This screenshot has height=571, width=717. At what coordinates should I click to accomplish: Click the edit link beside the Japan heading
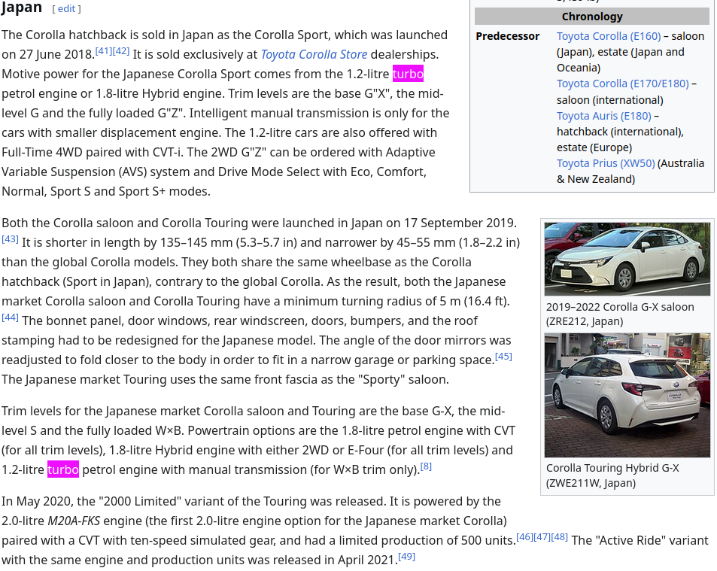click(66, 9)
